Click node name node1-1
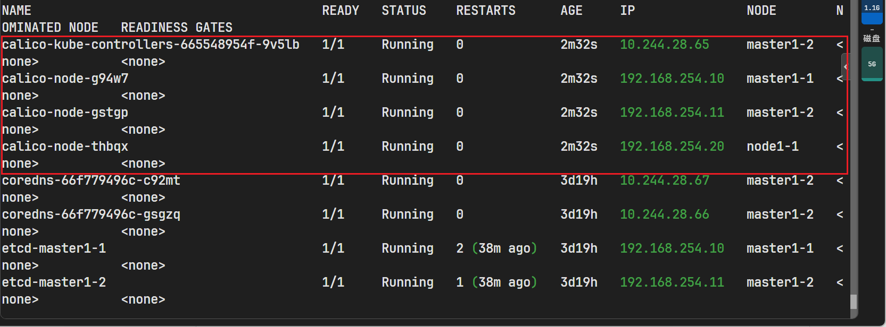Screen dimensions: 886x327 click(x=772, y=147)
